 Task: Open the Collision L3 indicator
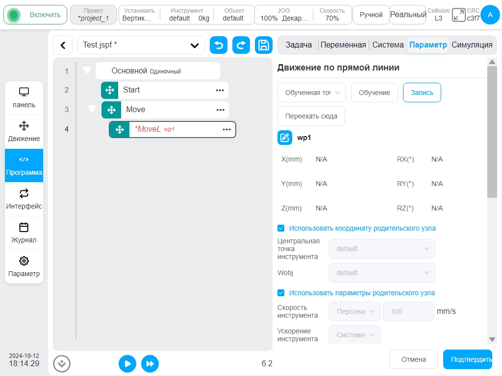click(438, 15)
